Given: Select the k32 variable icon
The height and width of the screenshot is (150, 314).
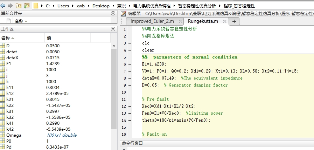Looking at the screenshot, I should coord(2,117).
